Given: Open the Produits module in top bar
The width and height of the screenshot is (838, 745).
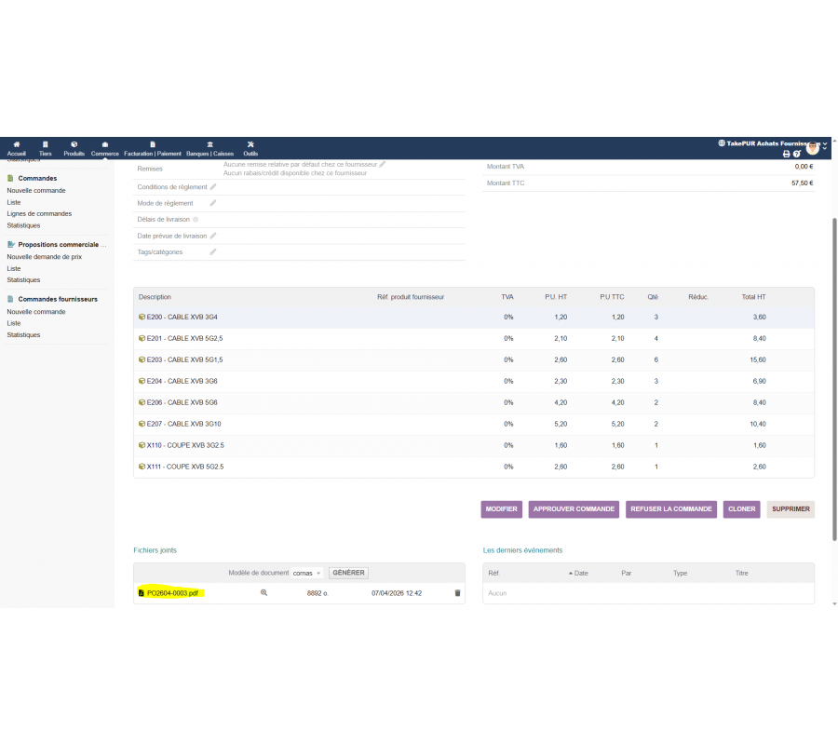Looking at the screenshot, I should pos(74,148).
